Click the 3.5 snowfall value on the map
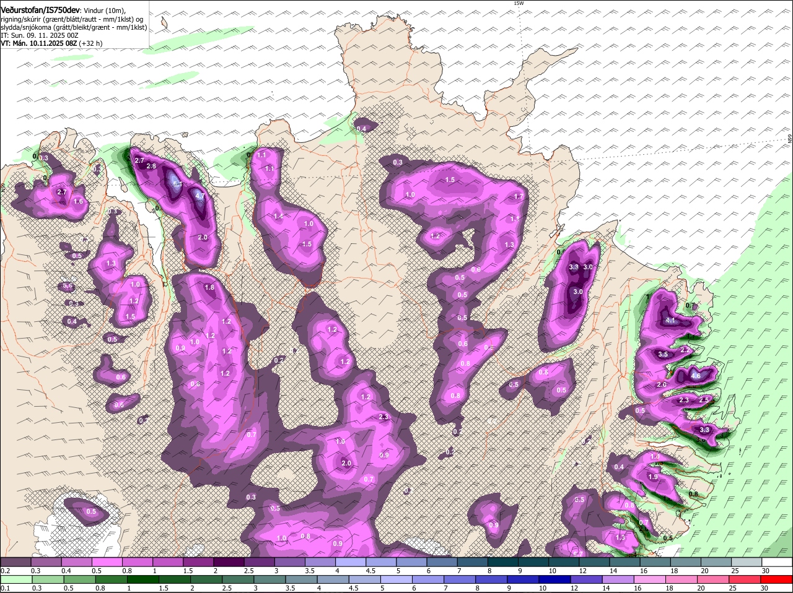Screen dimensions: 793x593 (x=663, y=355)
